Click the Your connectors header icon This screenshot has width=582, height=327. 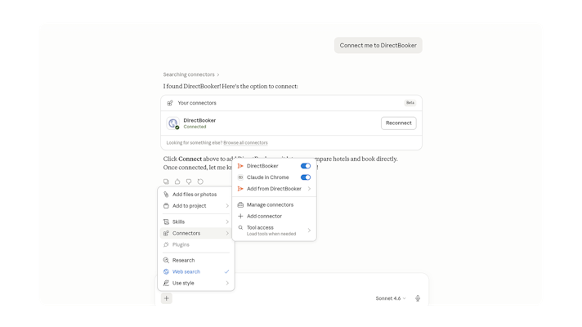coord(170,103)
